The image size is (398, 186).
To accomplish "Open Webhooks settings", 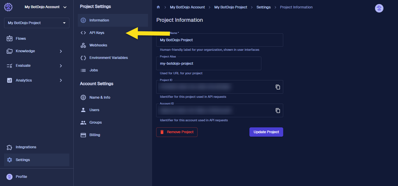I will 113,45.
